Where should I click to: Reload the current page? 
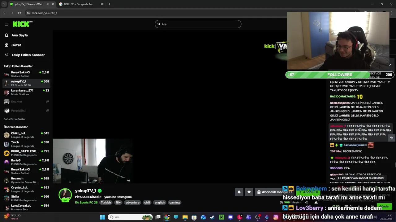pos(19,13)
